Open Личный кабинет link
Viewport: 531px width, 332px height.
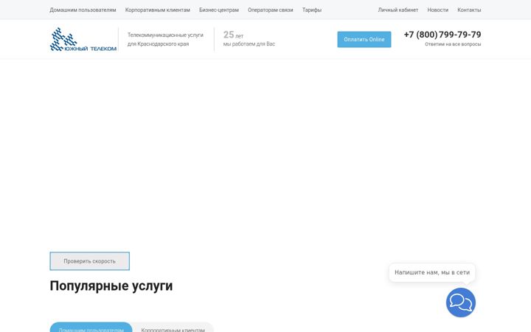point(398,10)
